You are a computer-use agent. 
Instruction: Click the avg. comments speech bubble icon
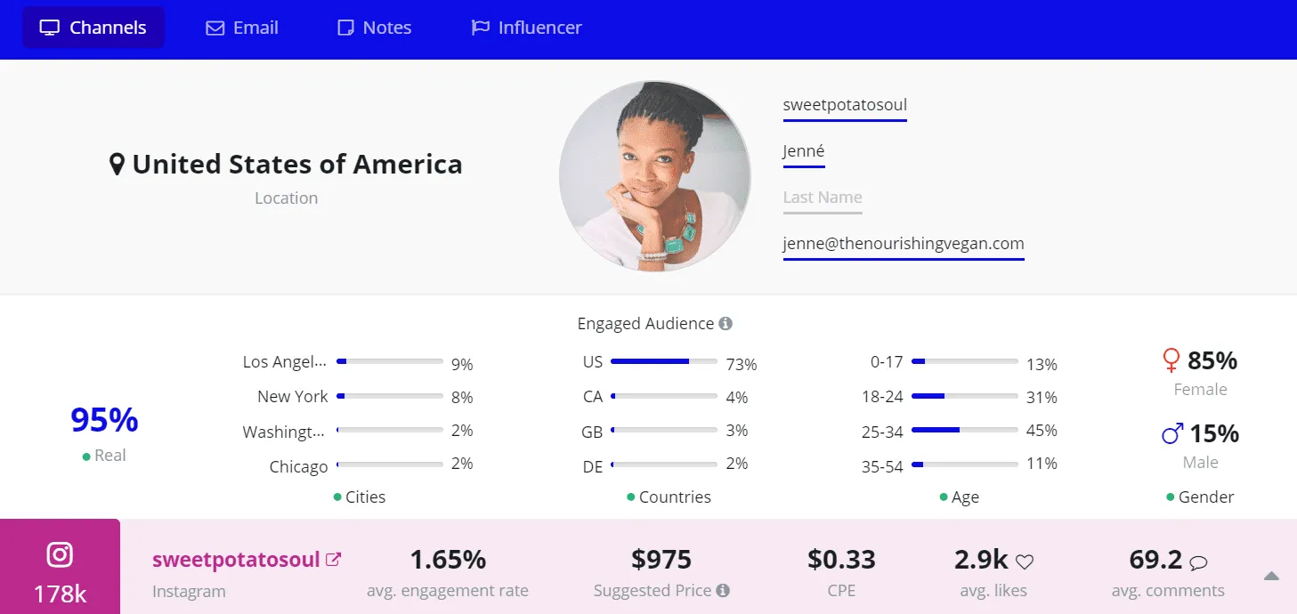point(1198,561)
